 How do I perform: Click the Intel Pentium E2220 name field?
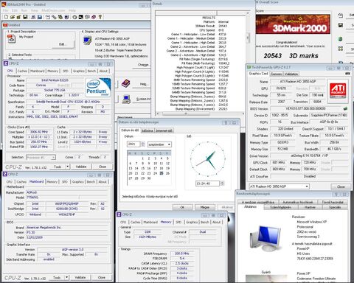pos(55,80)
